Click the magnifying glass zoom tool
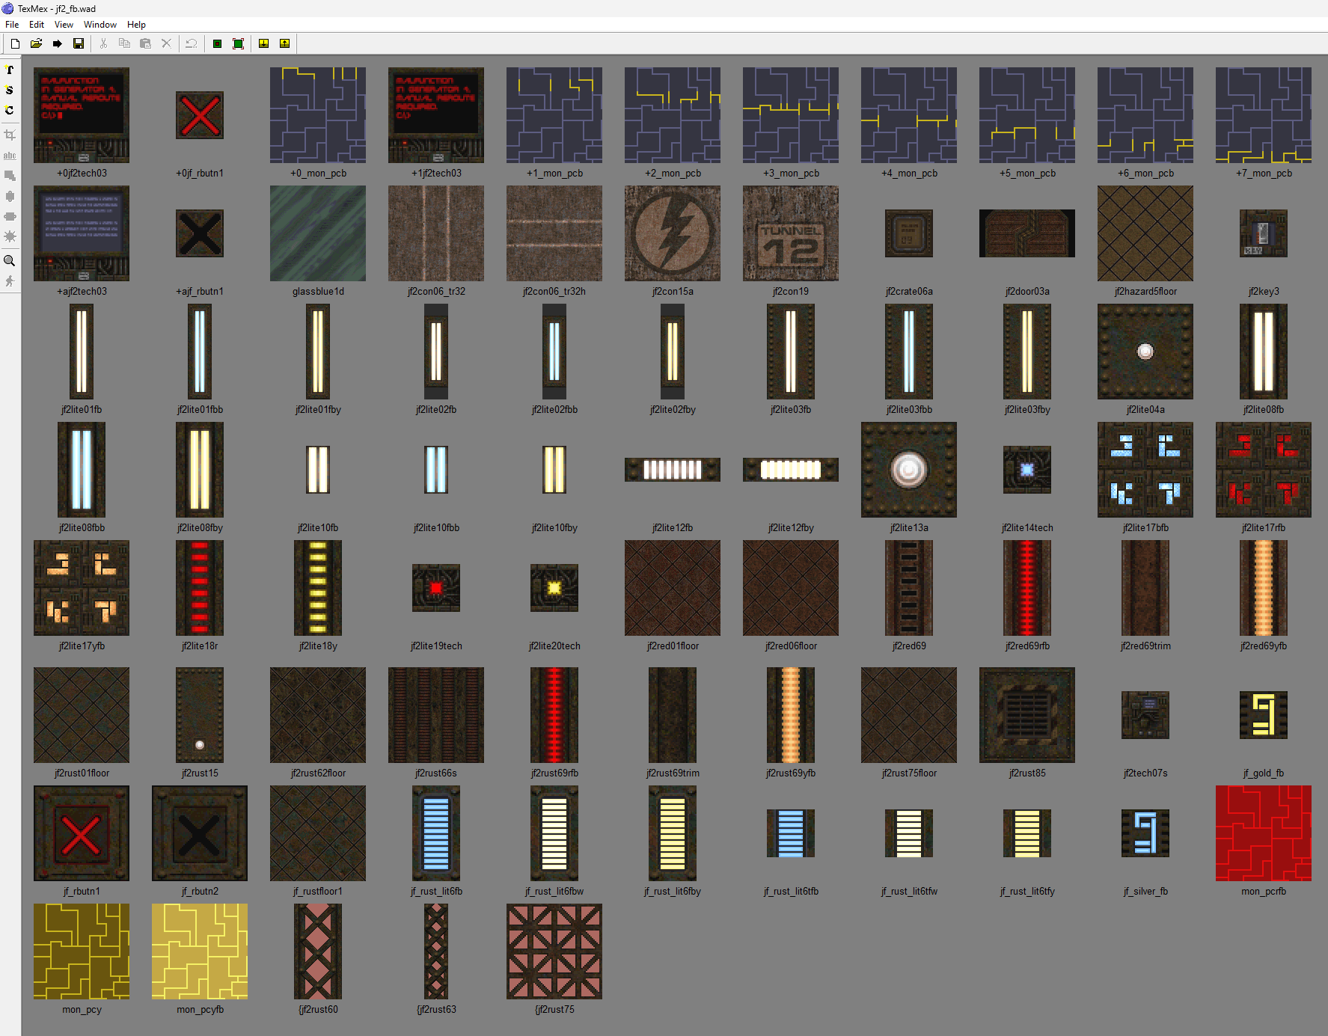Screen dimensions: 1328x1036 coord(10,261)
